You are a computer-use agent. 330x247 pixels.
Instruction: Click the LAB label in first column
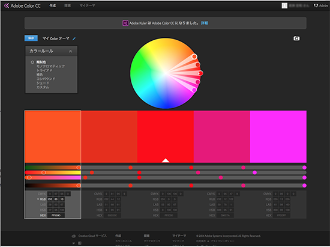(43, 205)
